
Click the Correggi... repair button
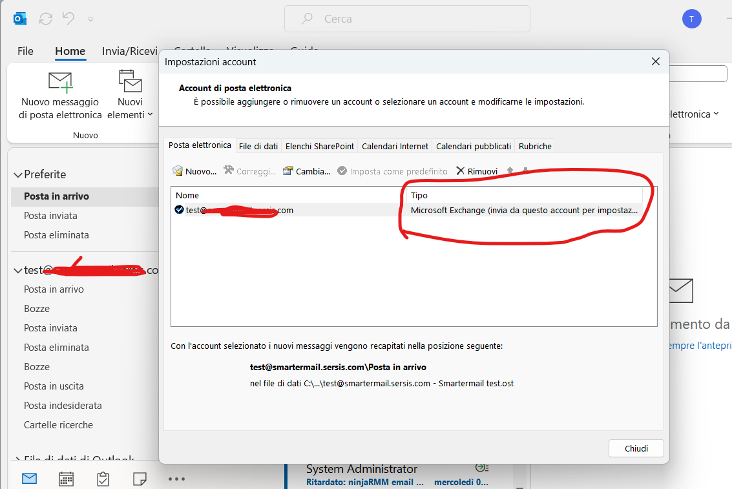(250, 171)
